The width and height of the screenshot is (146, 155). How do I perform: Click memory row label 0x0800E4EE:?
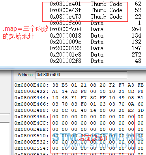pyautogui.click(x=32, y=129)
